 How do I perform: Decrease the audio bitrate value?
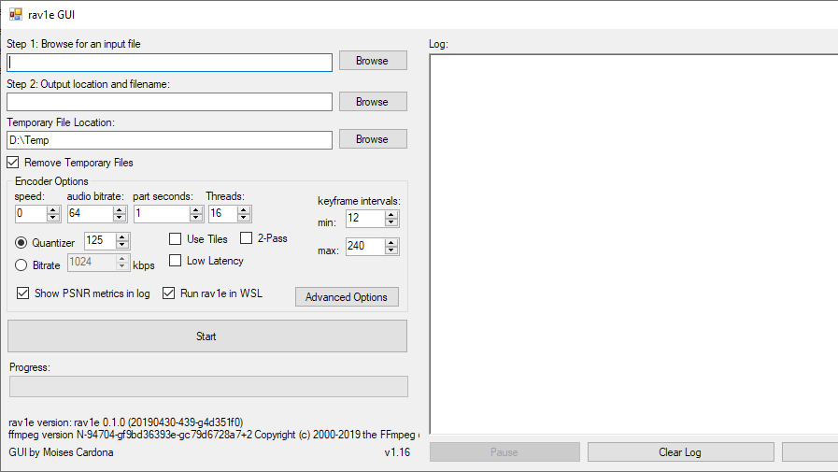click(x=120, y=218)
